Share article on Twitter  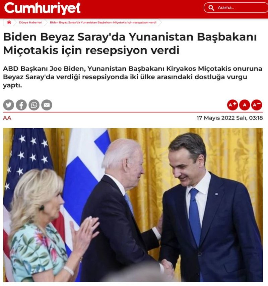[x=9, y=105]
